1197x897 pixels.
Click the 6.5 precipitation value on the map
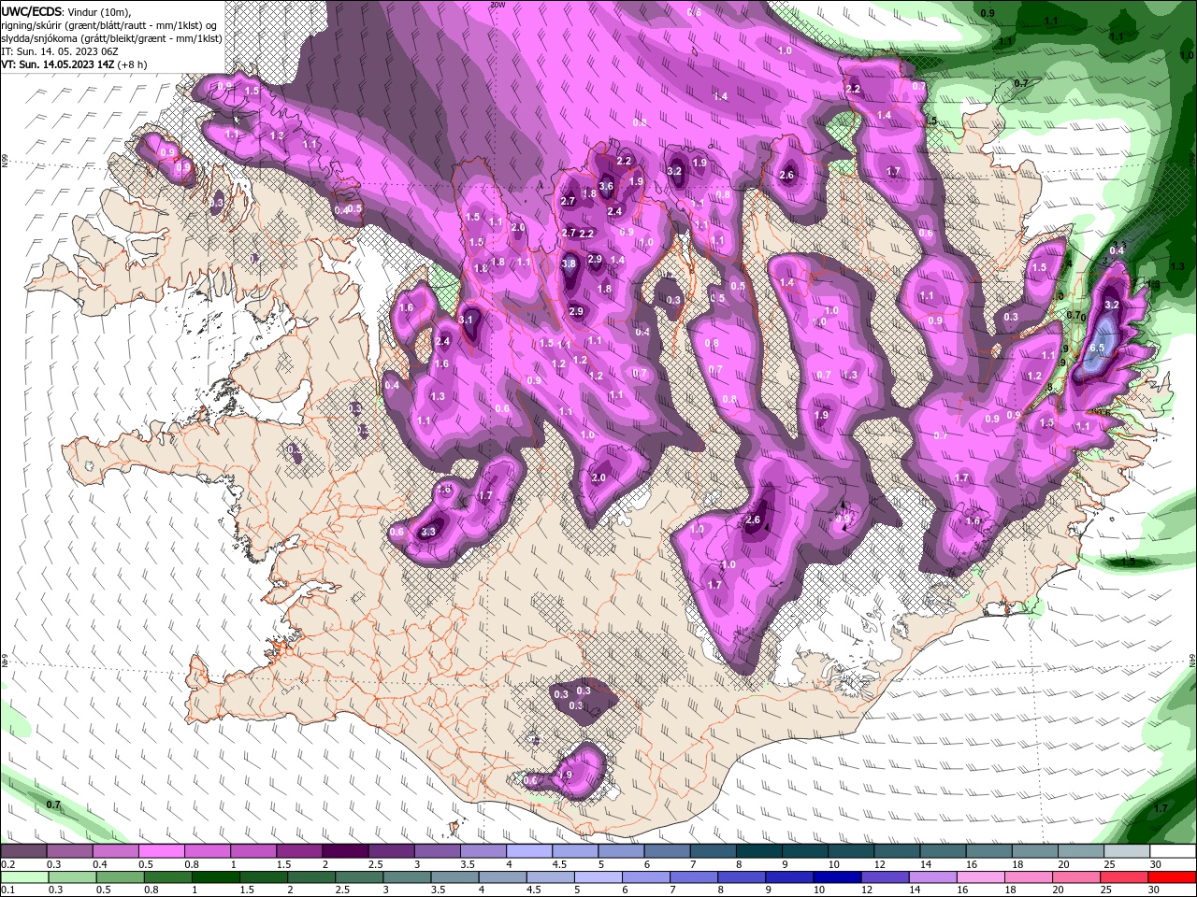pyautogui.click(x=1097, y=348)
